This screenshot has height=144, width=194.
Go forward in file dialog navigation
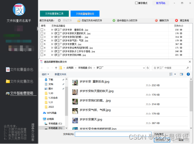click(48, 68)
